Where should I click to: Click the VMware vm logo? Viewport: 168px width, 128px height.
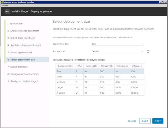7,11
